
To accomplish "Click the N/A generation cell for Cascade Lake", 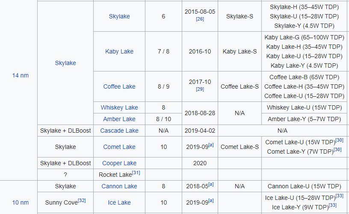I will coord(163,131).
